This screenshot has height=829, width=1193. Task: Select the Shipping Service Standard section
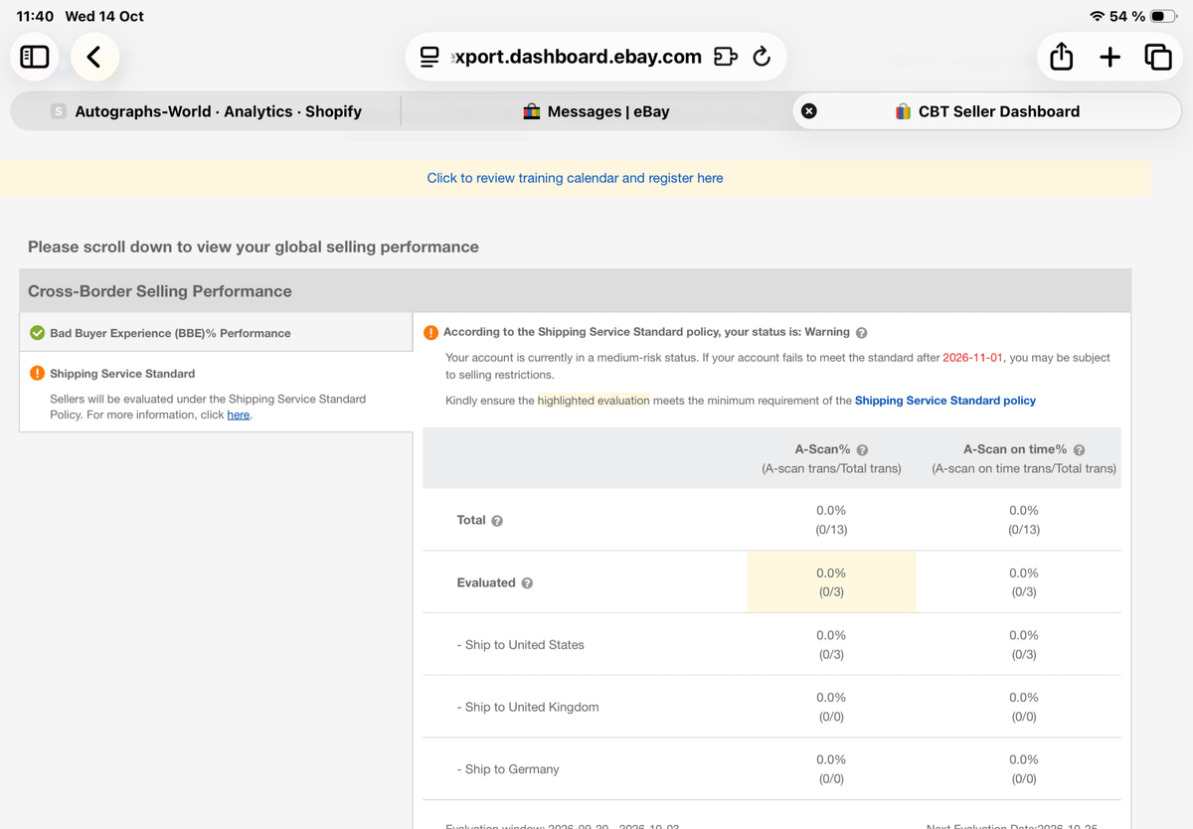[x=216, y=392]
